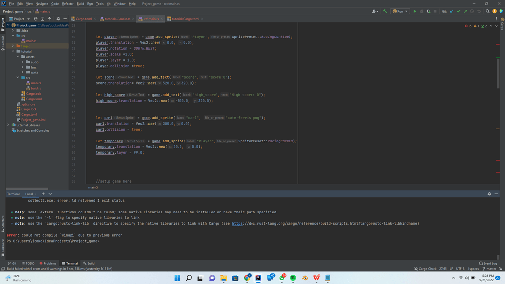The width and height of the screenshot is (505, 284).
Task: Select opened file with the crosshair locate icon
Action: pos(36,19)
